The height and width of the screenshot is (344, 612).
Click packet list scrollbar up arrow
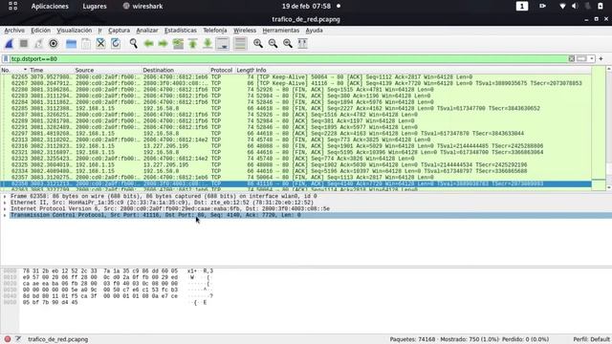point(608,69)
